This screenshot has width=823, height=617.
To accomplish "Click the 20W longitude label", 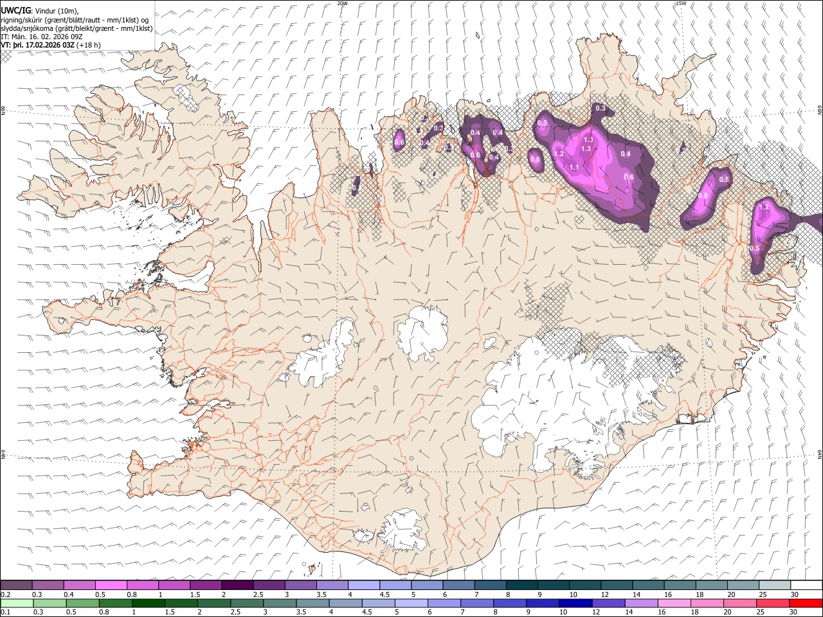I will tap(343, 3).
